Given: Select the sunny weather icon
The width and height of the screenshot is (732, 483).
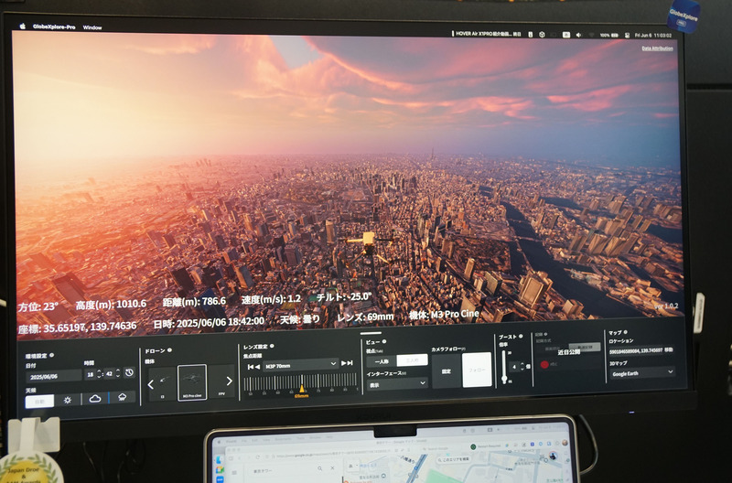Looking at the screenshot, I should [67, 400].
